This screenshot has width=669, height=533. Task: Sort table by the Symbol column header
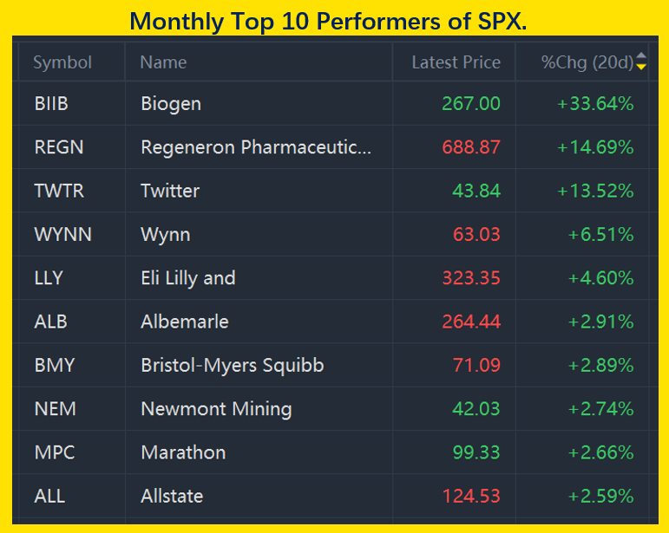coord(62,62)
